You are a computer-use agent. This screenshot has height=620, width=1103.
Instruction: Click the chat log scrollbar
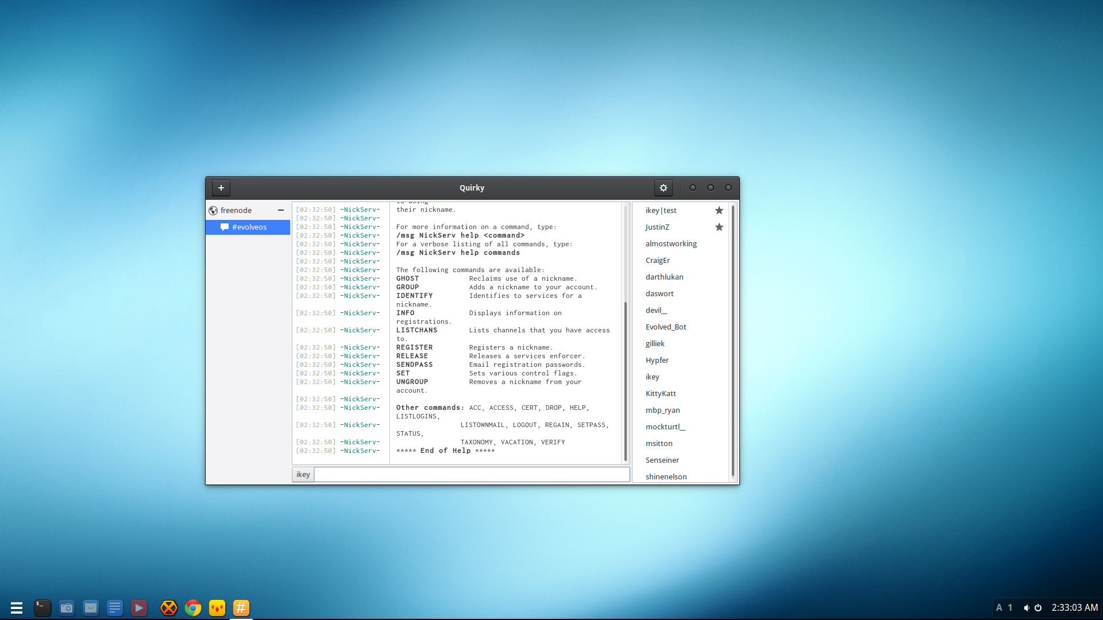tap(625, 380)
